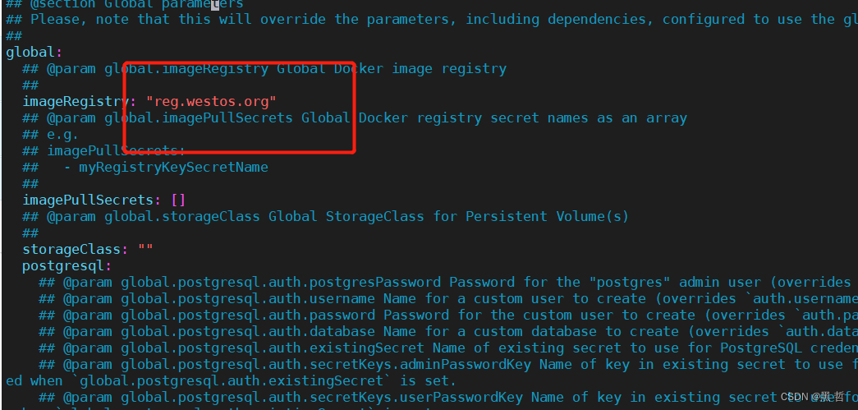Click the "@section Global parameters" comment line
Image resolution: width=858 pixels, height=410 pixels.
coord(125,4)
